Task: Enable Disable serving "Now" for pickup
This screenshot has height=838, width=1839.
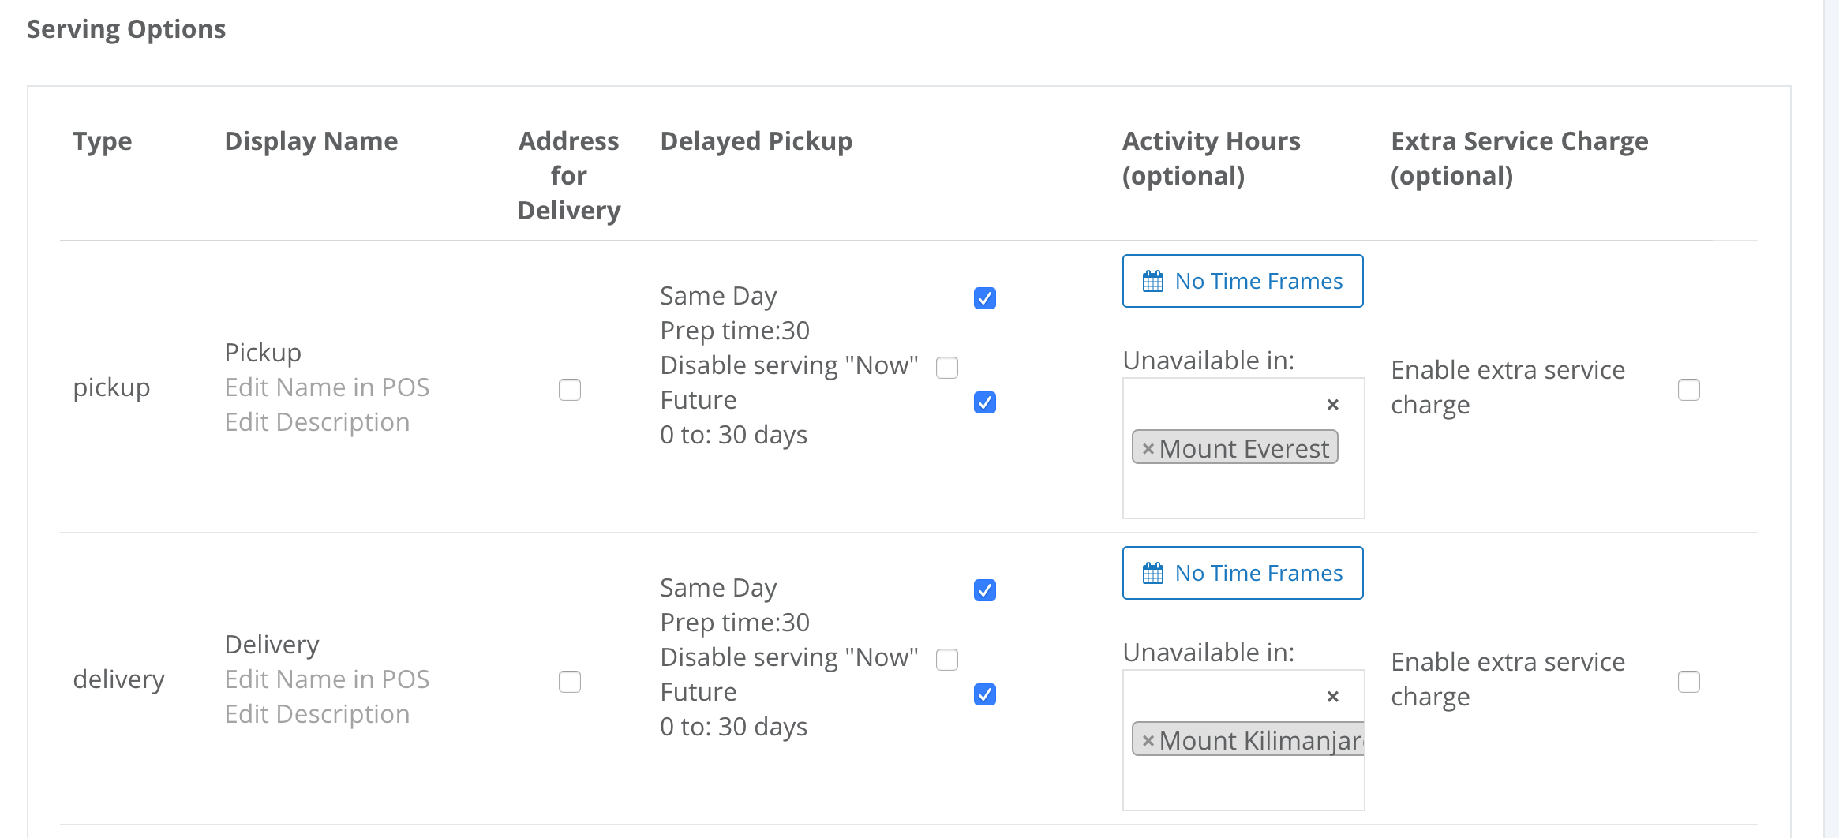Action: click(947, 368)
